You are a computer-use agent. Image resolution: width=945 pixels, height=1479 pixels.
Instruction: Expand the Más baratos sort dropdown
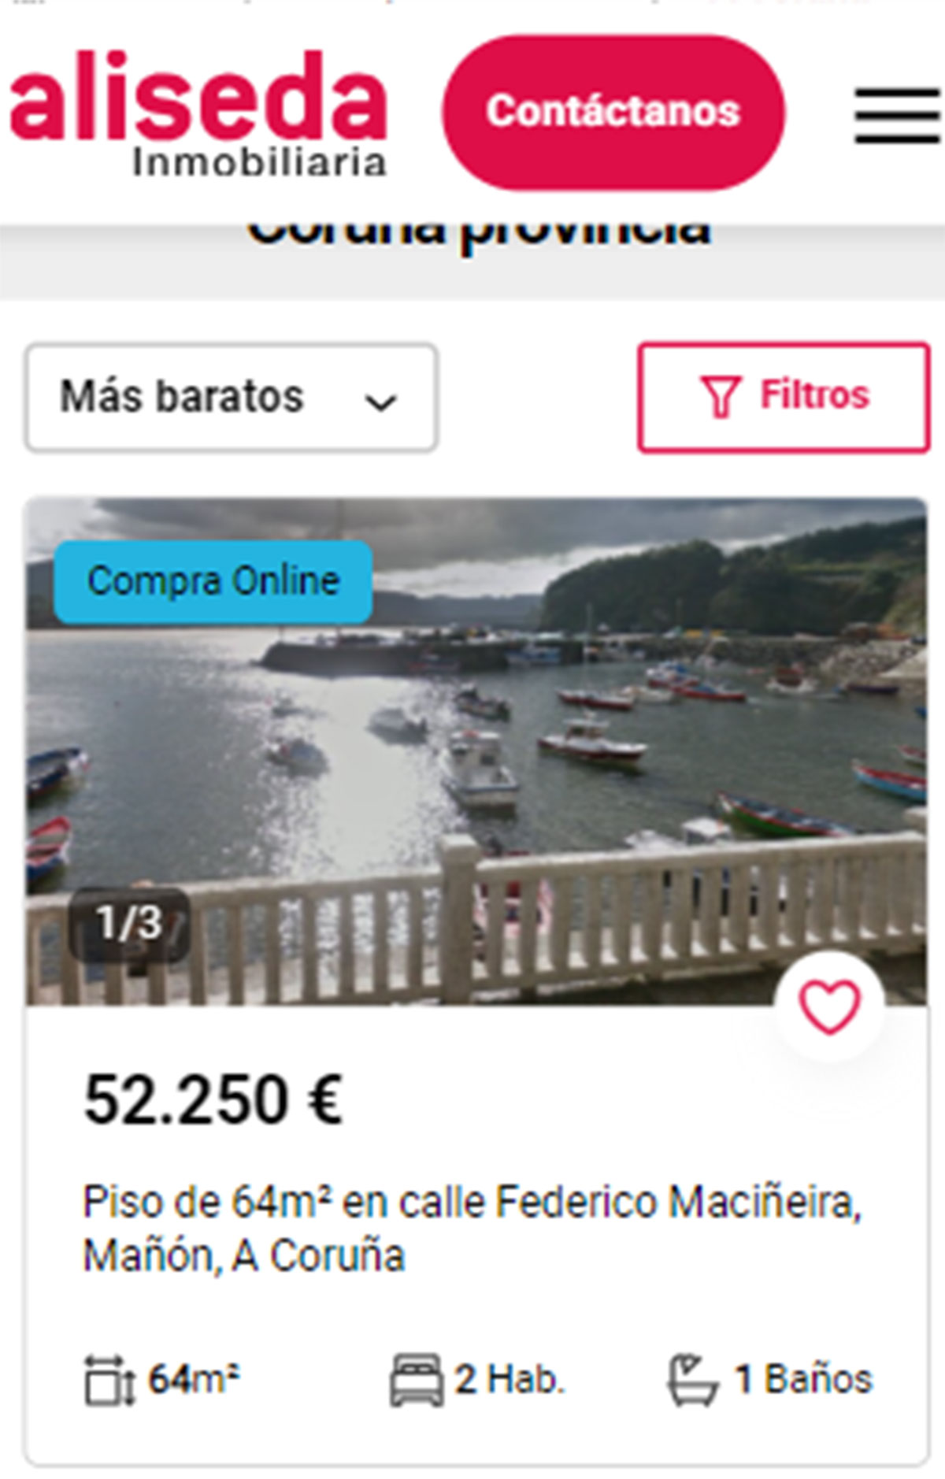[x=232, y=398]
